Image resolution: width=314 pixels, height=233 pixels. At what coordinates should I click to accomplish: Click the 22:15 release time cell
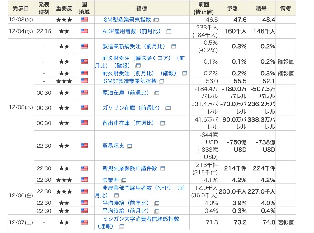click(x=44, y=31)
